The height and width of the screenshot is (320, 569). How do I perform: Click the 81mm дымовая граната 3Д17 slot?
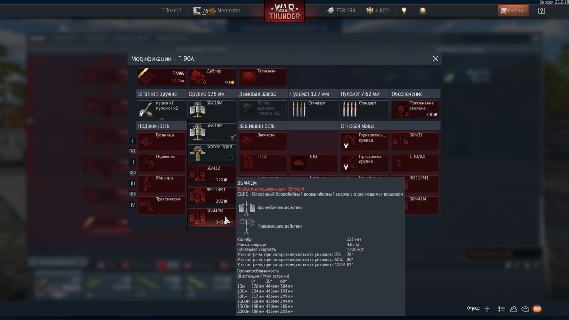click(263, 109)
